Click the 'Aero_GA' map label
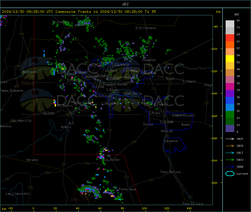Image resolution: width=251 pixels, height=212 pixels. pos(167,131)
